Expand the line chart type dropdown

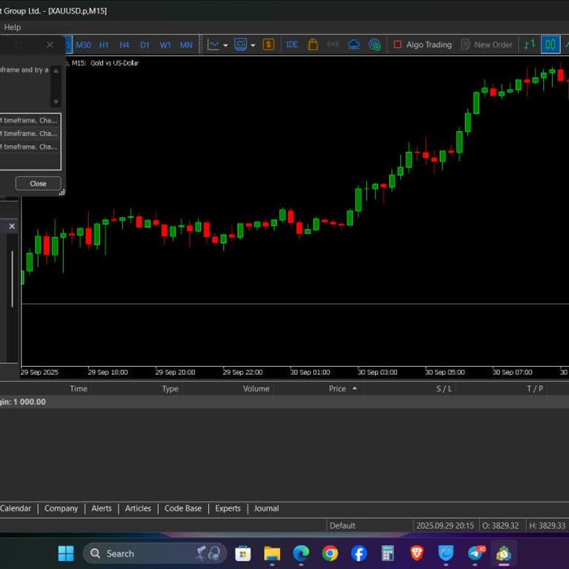point(225,44)
